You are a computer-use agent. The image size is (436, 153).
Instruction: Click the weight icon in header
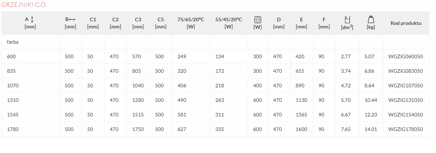click(371, 20)
